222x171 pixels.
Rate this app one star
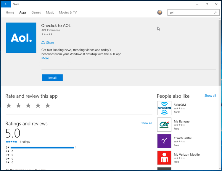coord(9,105)
